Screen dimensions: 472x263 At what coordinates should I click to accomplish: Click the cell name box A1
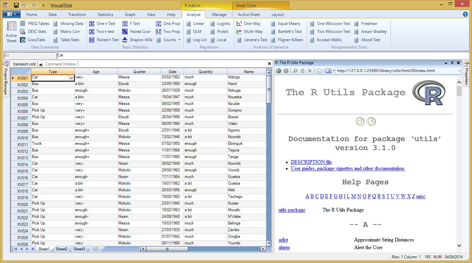pyautogui.click(x=30, y=55)
